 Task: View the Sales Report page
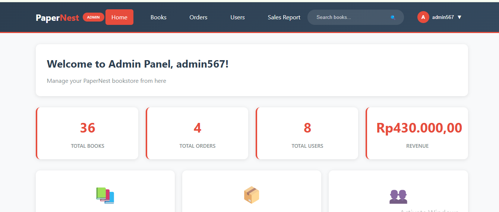(284, 17)
